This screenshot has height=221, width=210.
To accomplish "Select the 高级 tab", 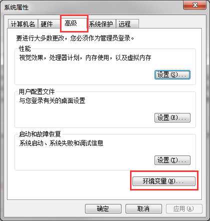I will [x=74, y=23].
